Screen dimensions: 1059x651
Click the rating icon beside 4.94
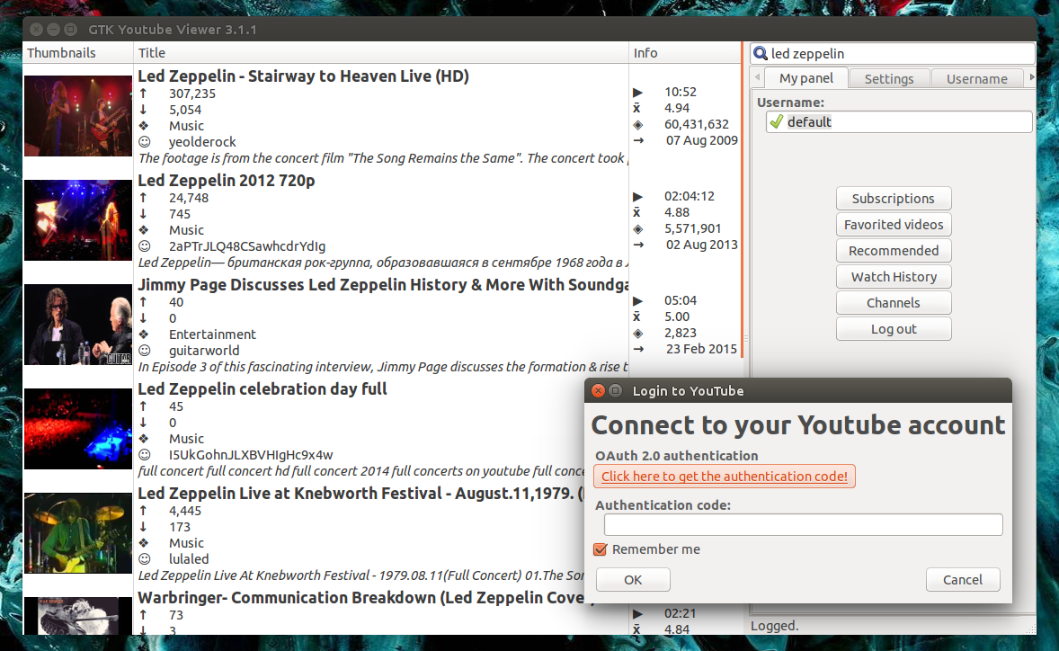pos(636,108)
